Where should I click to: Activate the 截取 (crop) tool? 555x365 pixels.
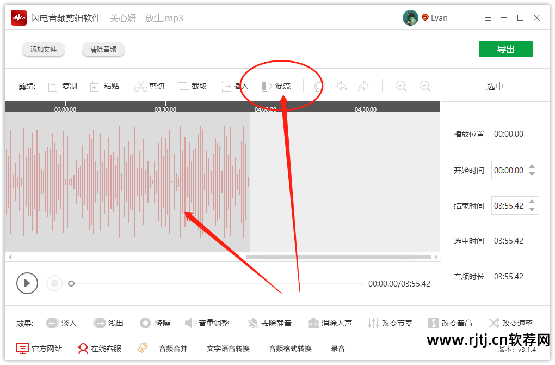pyautogui.click(x=193, y=86)
